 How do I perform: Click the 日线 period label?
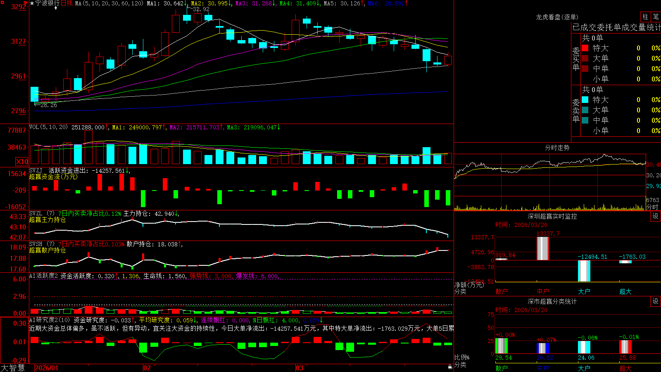pyautogui.click(x=67, y=3)
